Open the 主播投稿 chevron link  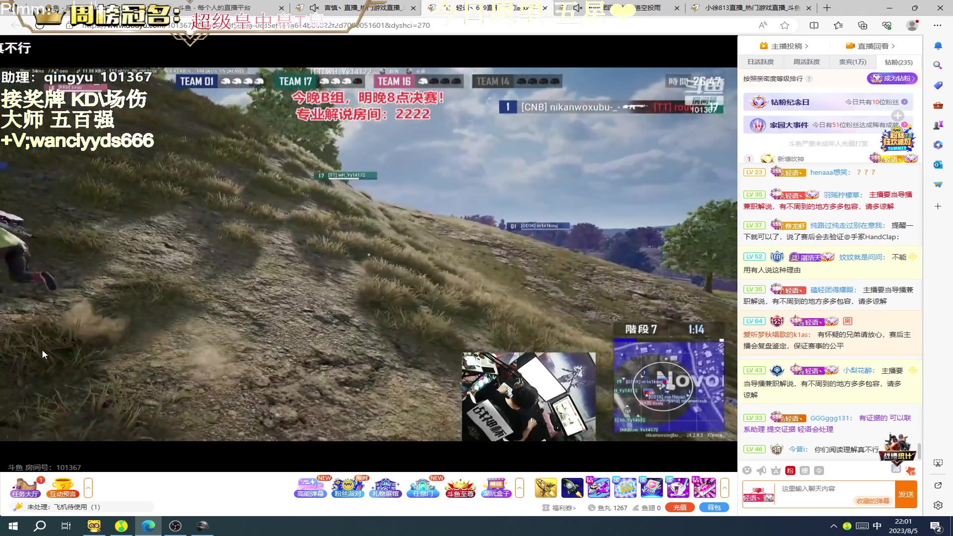pyautogui.click(x=784, y=46)
